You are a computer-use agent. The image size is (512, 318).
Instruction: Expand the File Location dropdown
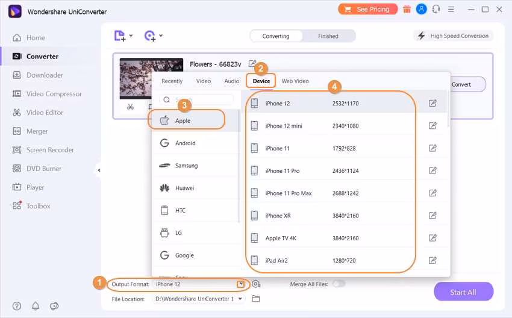240,299
